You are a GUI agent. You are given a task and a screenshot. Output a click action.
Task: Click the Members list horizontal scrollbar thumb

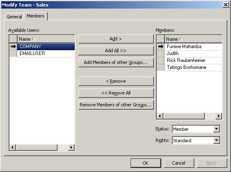coord(184,116)
